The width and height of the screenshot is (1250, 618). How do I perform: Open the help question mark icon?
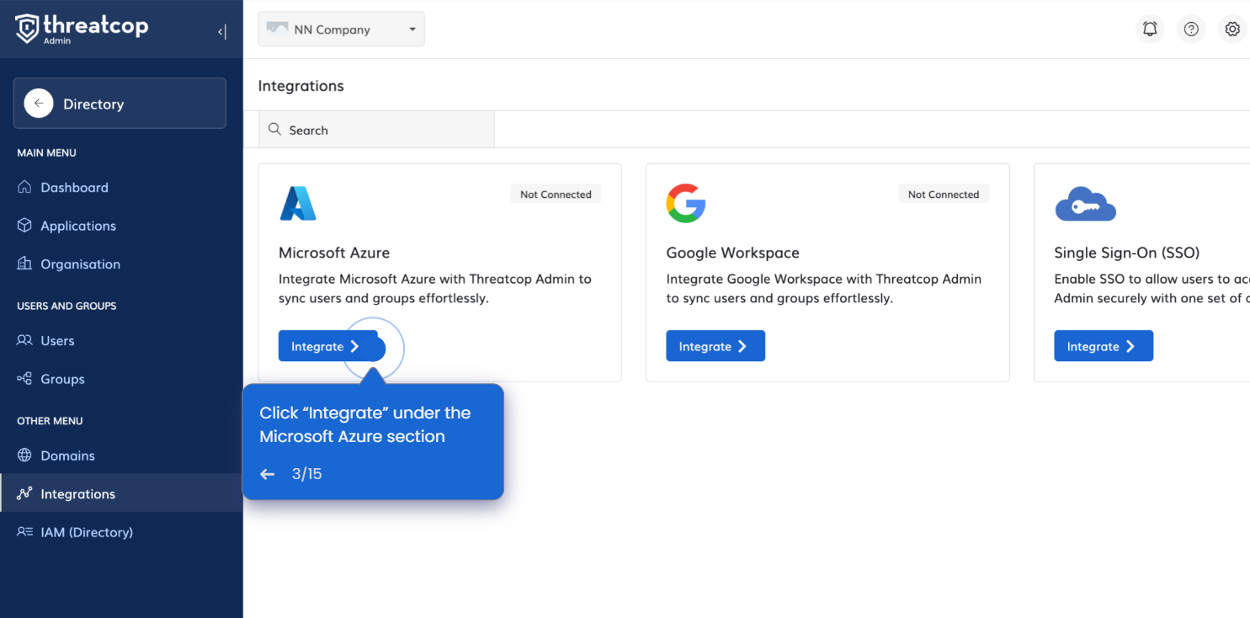(x=1191, y=29)
